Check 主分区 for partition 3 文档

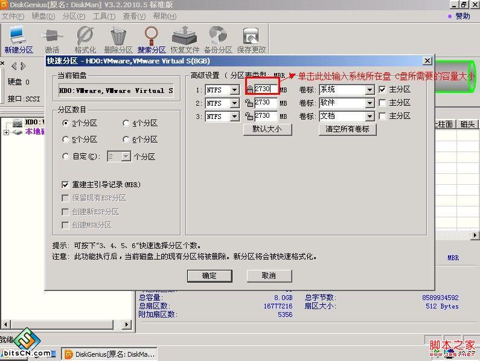[382, 116]
